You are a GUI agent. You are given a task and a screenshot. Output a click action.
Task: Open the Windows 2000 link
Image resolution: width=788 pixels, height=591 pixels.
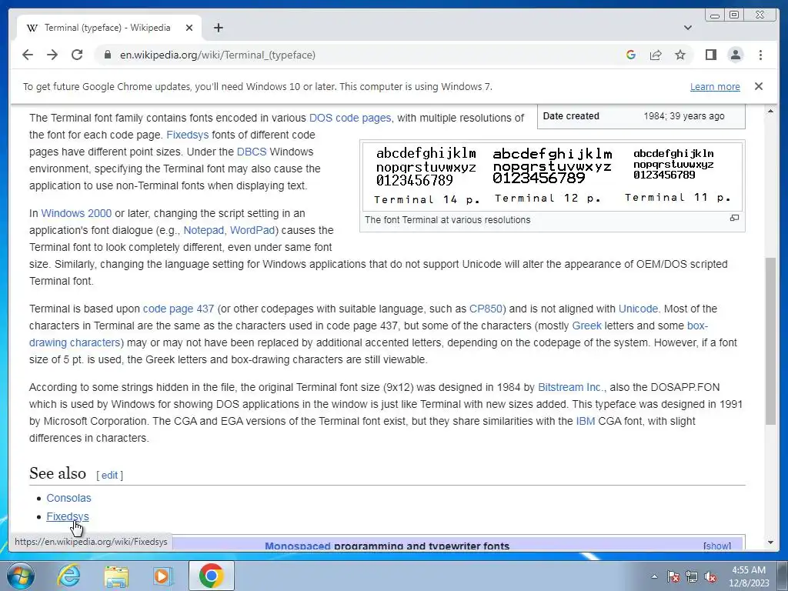point(76,213)
